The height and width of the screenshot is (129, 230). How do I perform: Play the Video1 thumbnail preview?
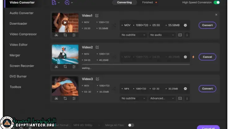point(65,22)
